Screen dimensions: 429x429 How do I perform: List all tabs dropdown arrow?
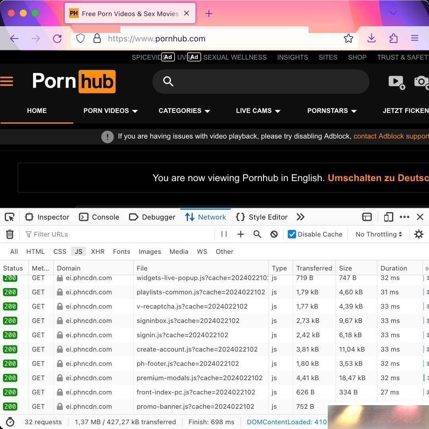(393, 13)
